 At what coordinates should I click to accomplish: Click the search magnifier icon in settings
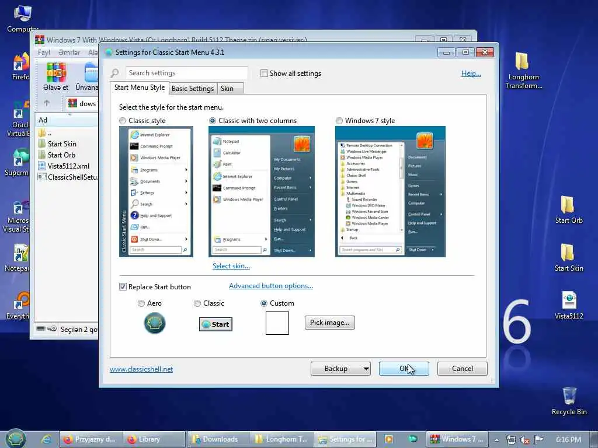click(x=115, y=73)
